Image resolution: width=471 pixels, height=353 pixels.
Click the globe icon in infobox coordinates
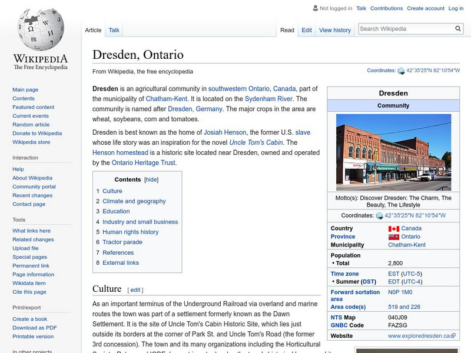click(x=379, y=215)
